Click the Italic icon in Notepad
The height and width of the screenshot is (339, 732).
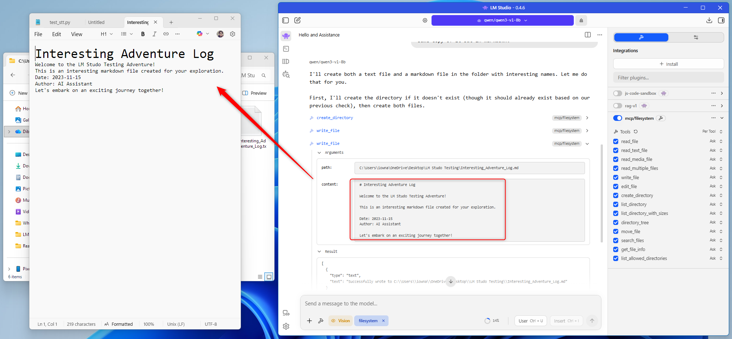click(154, 34)
